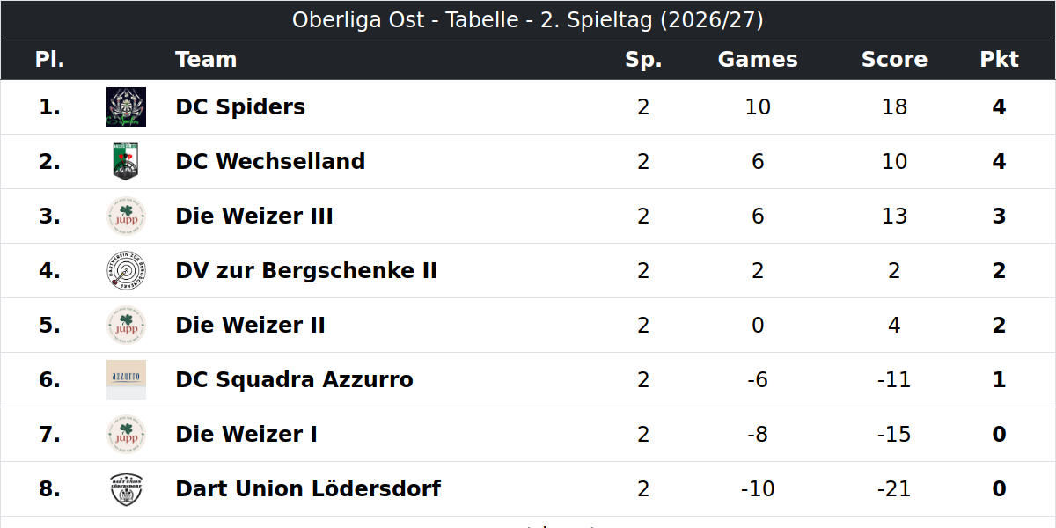The image size is (1056, 528).
Task: Open the DC Spiders team name
Action: pyautogui.click(x=240, y=107)
